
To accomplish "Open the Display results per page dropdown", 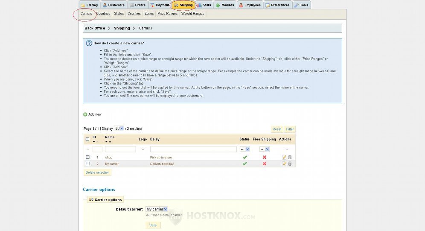I will [119, 128].
